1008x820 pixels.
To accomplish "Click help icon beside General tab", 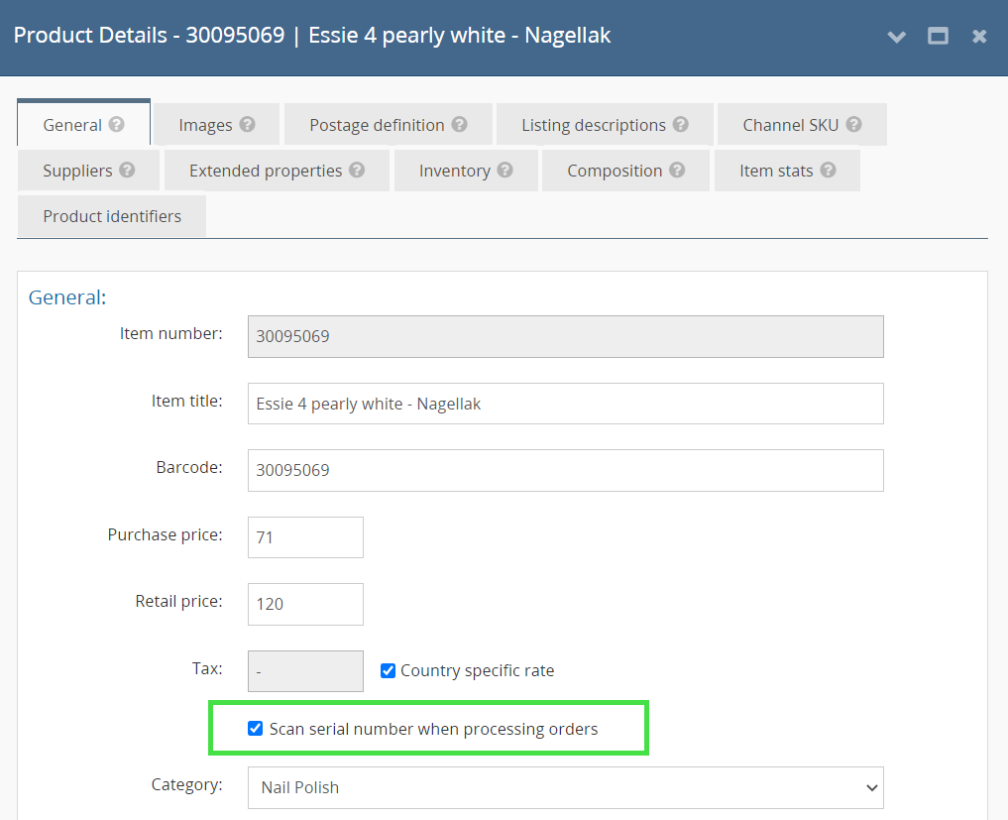I will pos(117,125).
